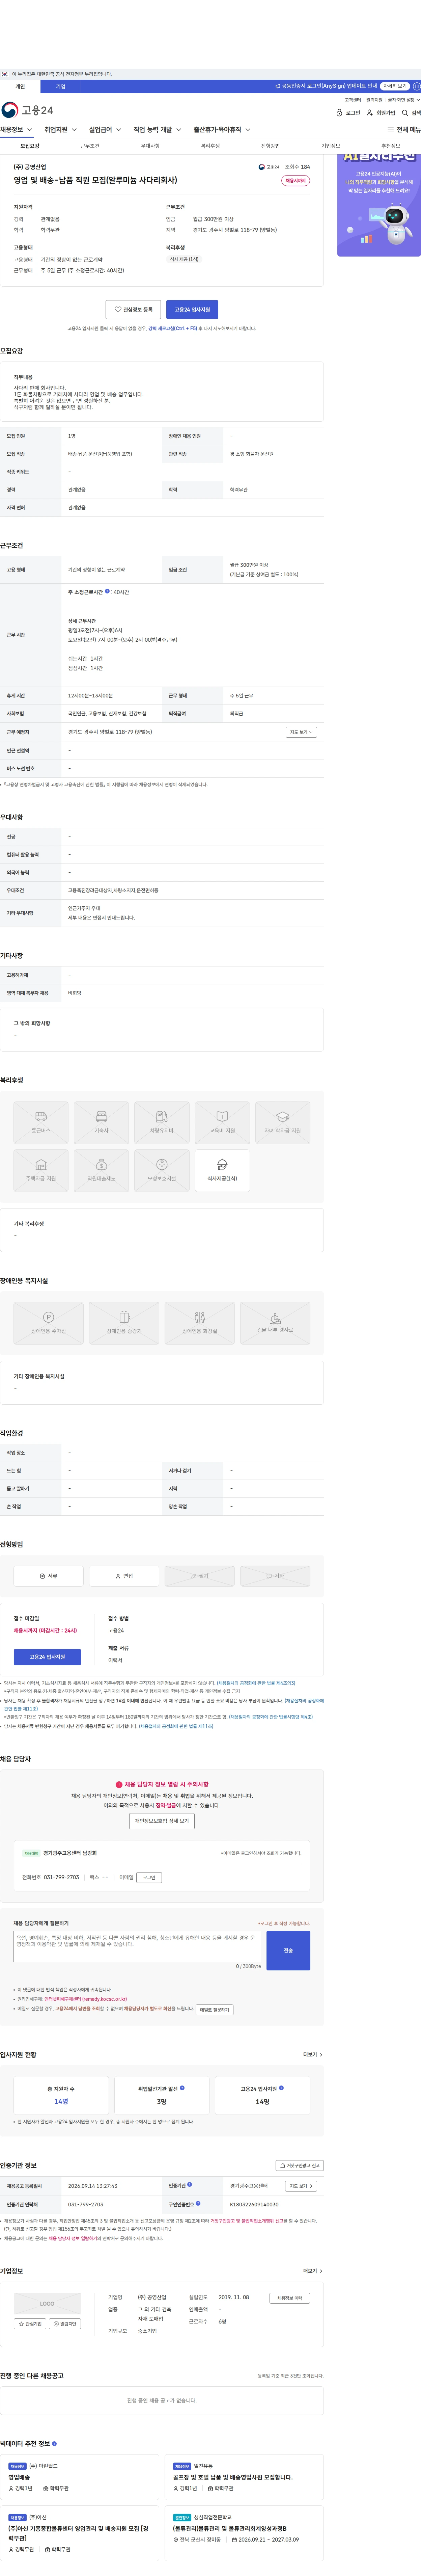The image size is (421, 2576).
Task: Click the 로그인 lock icon
Action: (339, 113)
